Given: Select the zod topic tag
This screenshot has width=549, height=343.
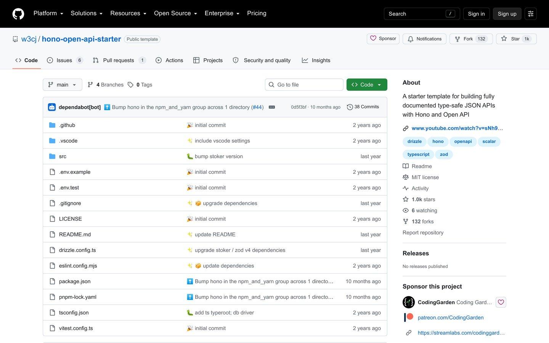Looking at the screenshot, I should pos(444,154).
